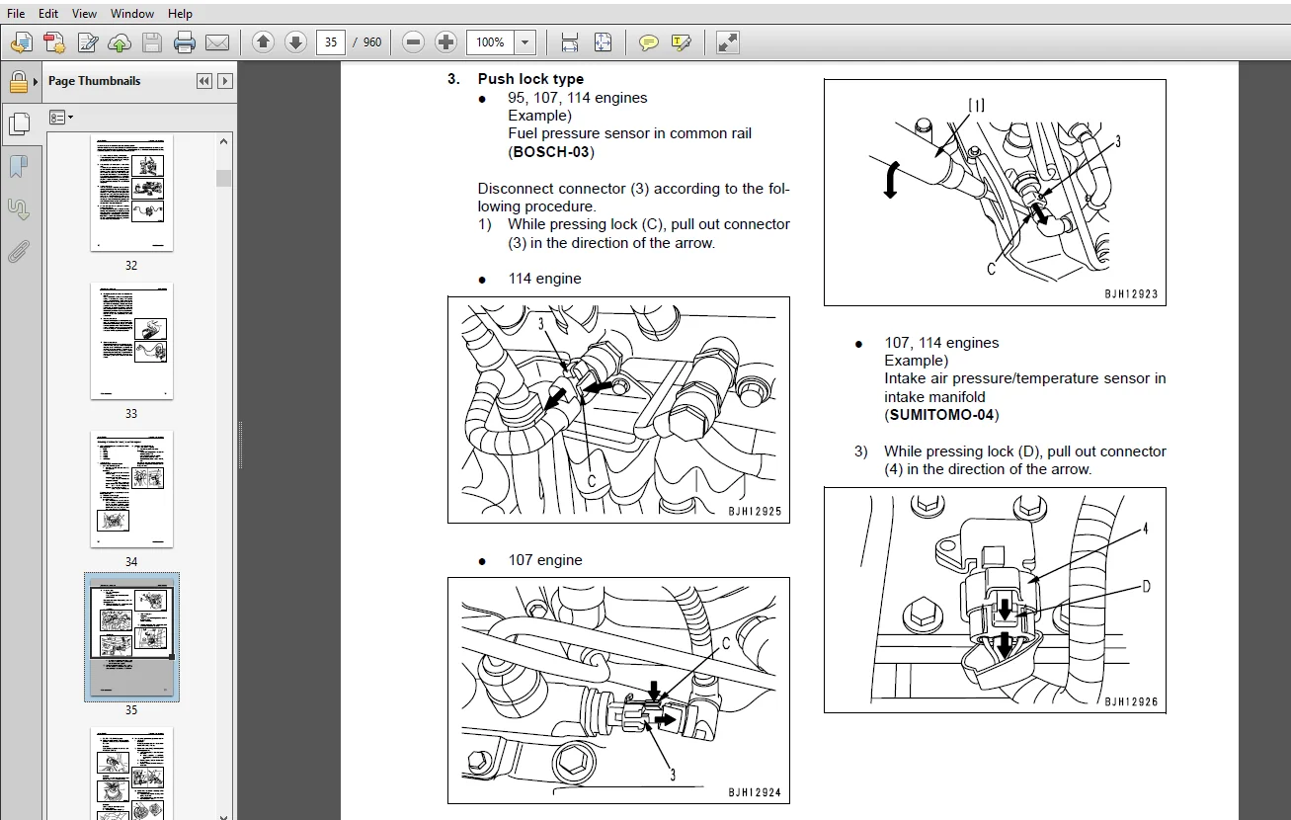Viewport: 1291px width, 820px height.
Task: Open the Edit menu
Action: (x=48, y=14)
